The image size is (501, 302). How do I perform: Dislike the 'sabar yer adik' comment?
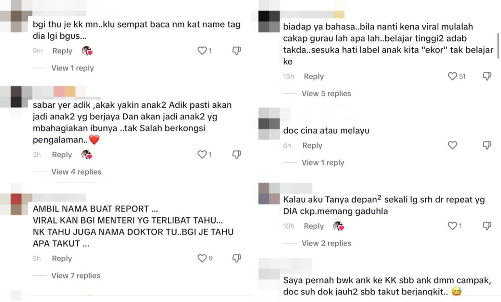pyautogui.click(x=237, y=154)
